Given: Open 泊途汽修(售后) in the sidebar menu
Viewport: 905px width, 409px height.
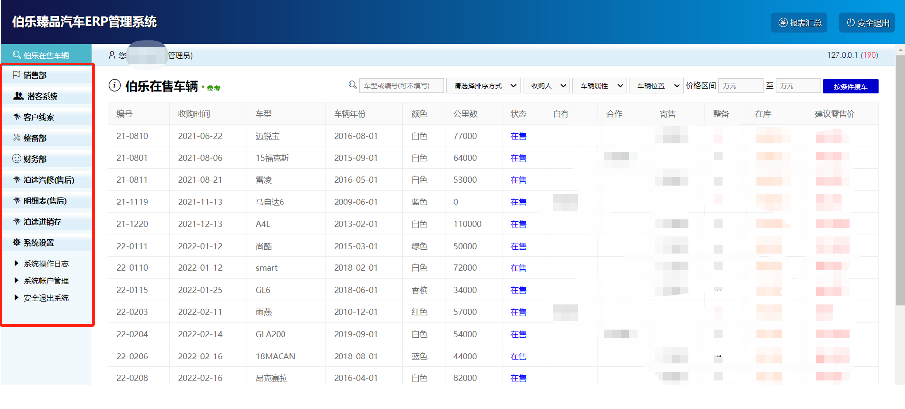Looking at the screenshot, I should (49, 180).
